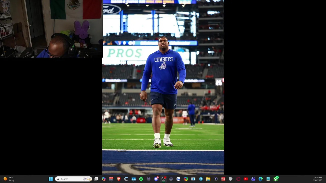Open Opera GX from the taskbar

(238, 179)
